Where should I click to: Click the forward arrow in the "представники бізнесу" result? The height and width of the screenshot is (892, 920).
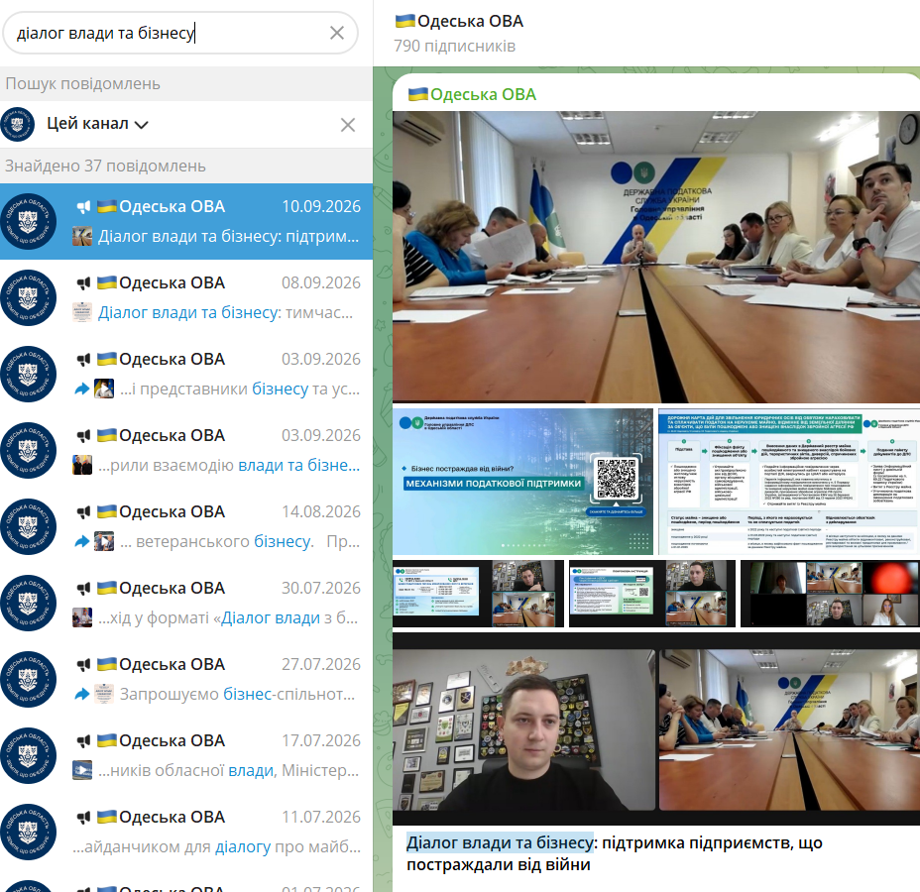click(x=82, y=389)
